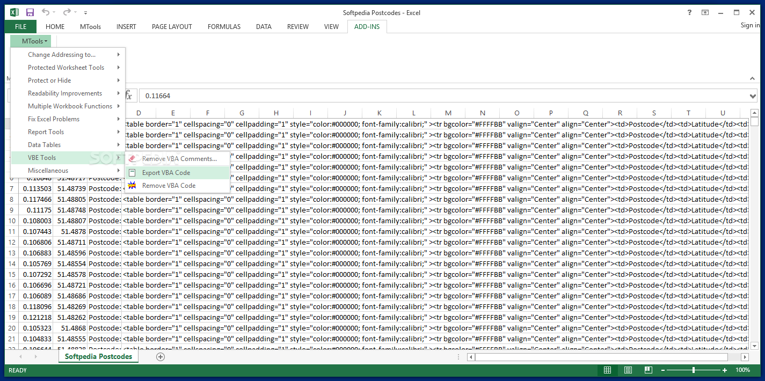
Task: Switch to the HOME tab
Action: tap(55, 27)
